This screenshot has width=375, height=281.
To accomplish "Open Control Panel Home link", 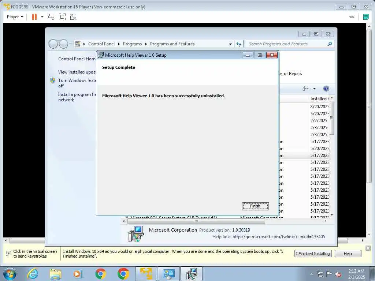I will click(x=77, y=59).
